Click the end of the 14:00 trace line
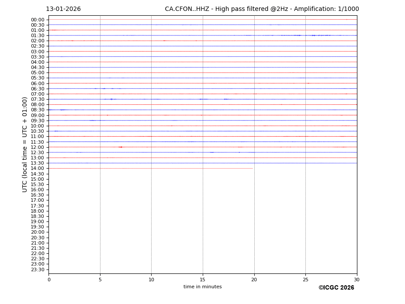 tap(253, 169)
